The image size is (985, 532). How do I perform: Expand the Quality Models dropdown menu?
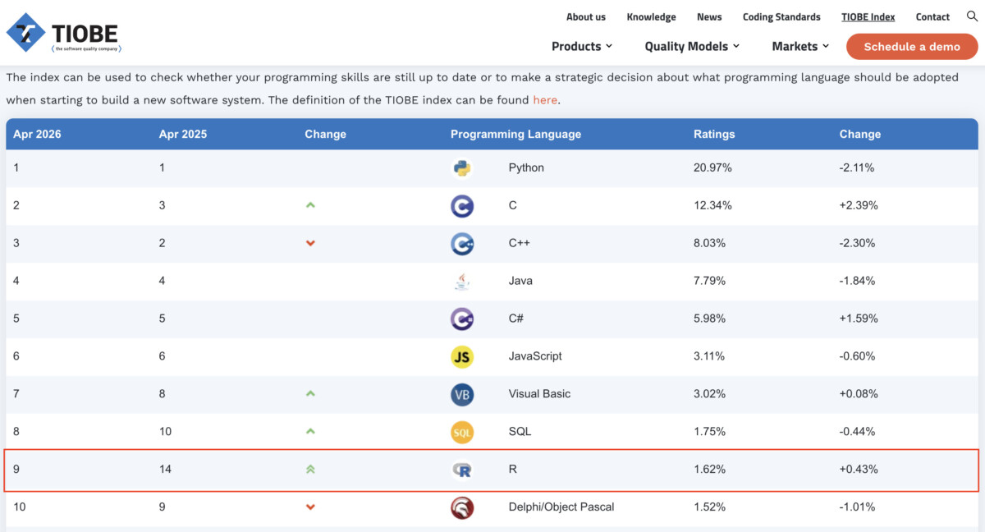pyautogui.click(x=692, y=46)
